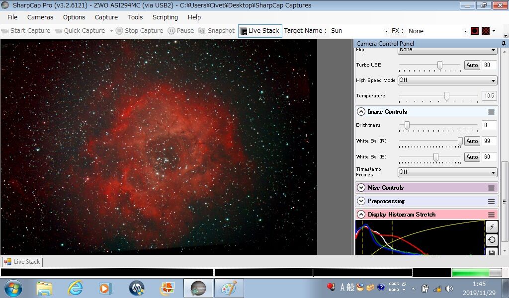The height and width of the screenshot is (298, 509).
Task: Click the red crossed-box selection icon
Action: coord(485,31)
